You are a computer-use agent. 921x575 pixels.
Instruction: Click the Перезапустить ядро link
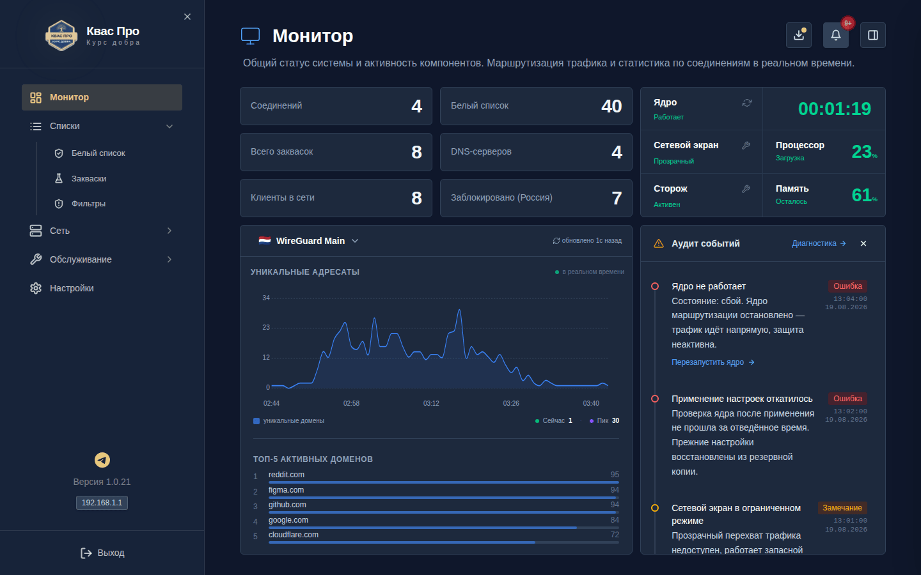[713, 362]
